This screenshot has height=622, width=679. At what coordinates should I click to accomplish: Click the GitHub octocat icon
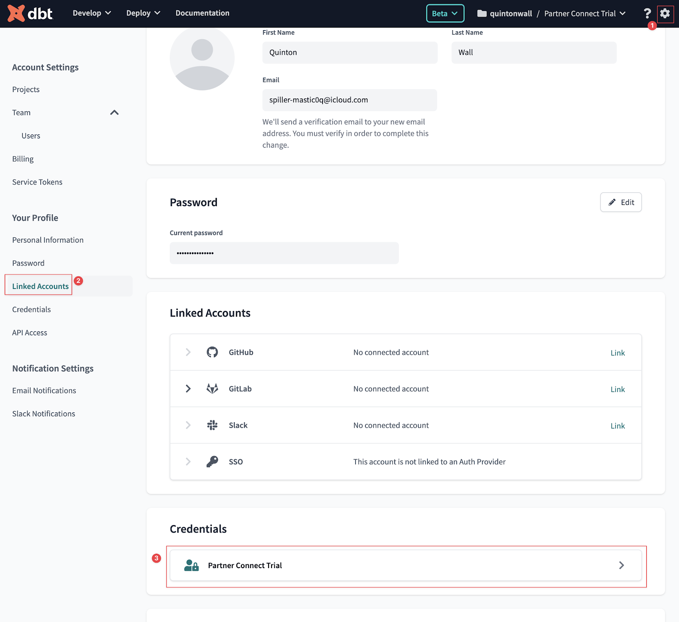point(212,352)
